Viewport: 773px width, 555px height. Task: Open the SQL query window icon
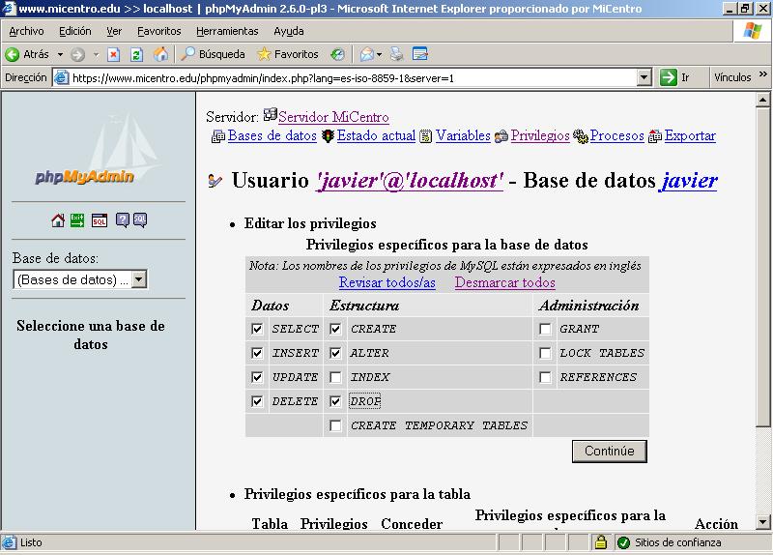(x=100, y=220)
